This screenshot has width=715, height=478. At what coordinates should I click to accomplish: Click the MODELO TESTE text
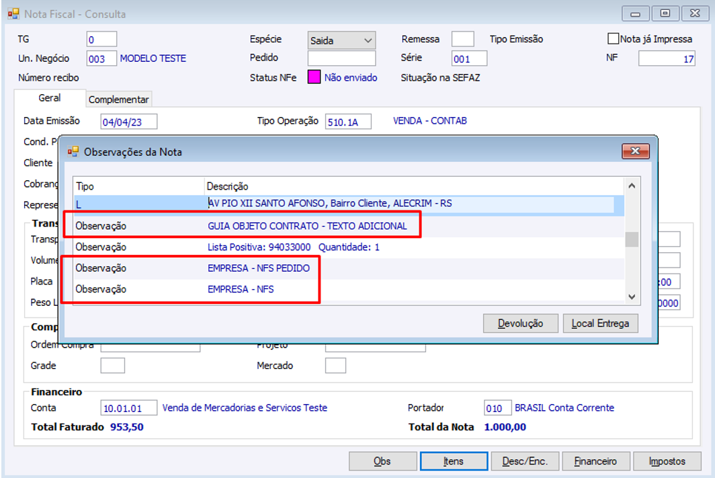[153, 58]
